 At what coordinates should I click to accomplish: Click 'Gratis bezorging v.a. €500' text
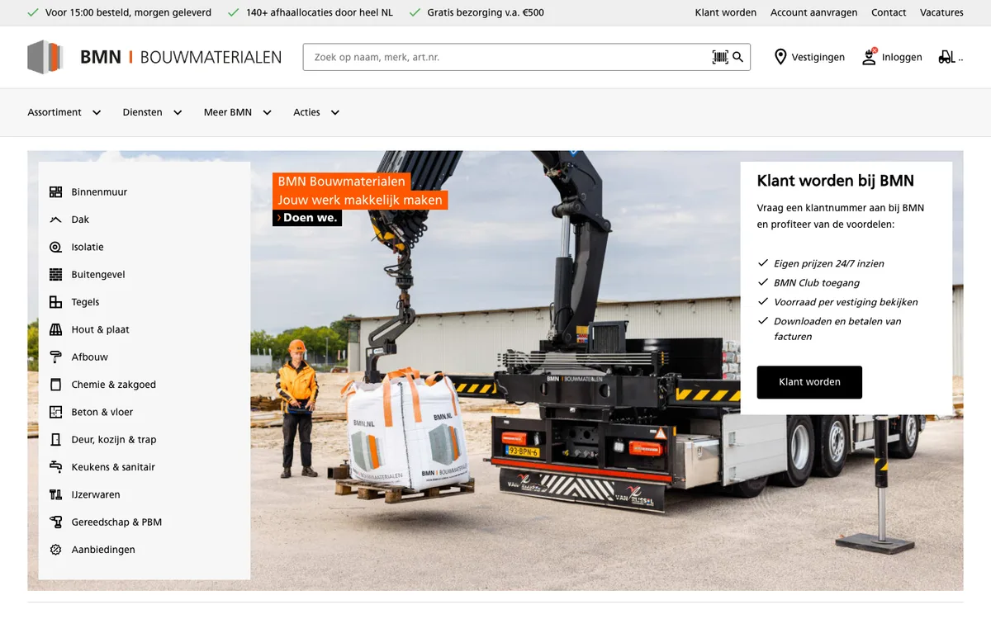click(486, 12)
